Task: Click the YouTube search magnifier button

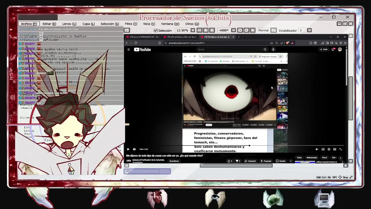Action: click(265, 50)
